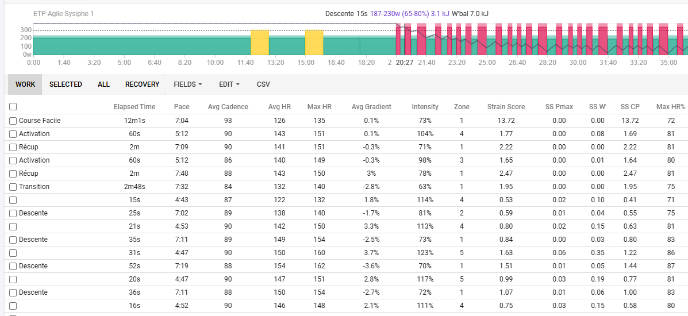Toggle the select-all checkbox in table header
The height and width of the screenshot is (316, 688).
coord(13,107)
